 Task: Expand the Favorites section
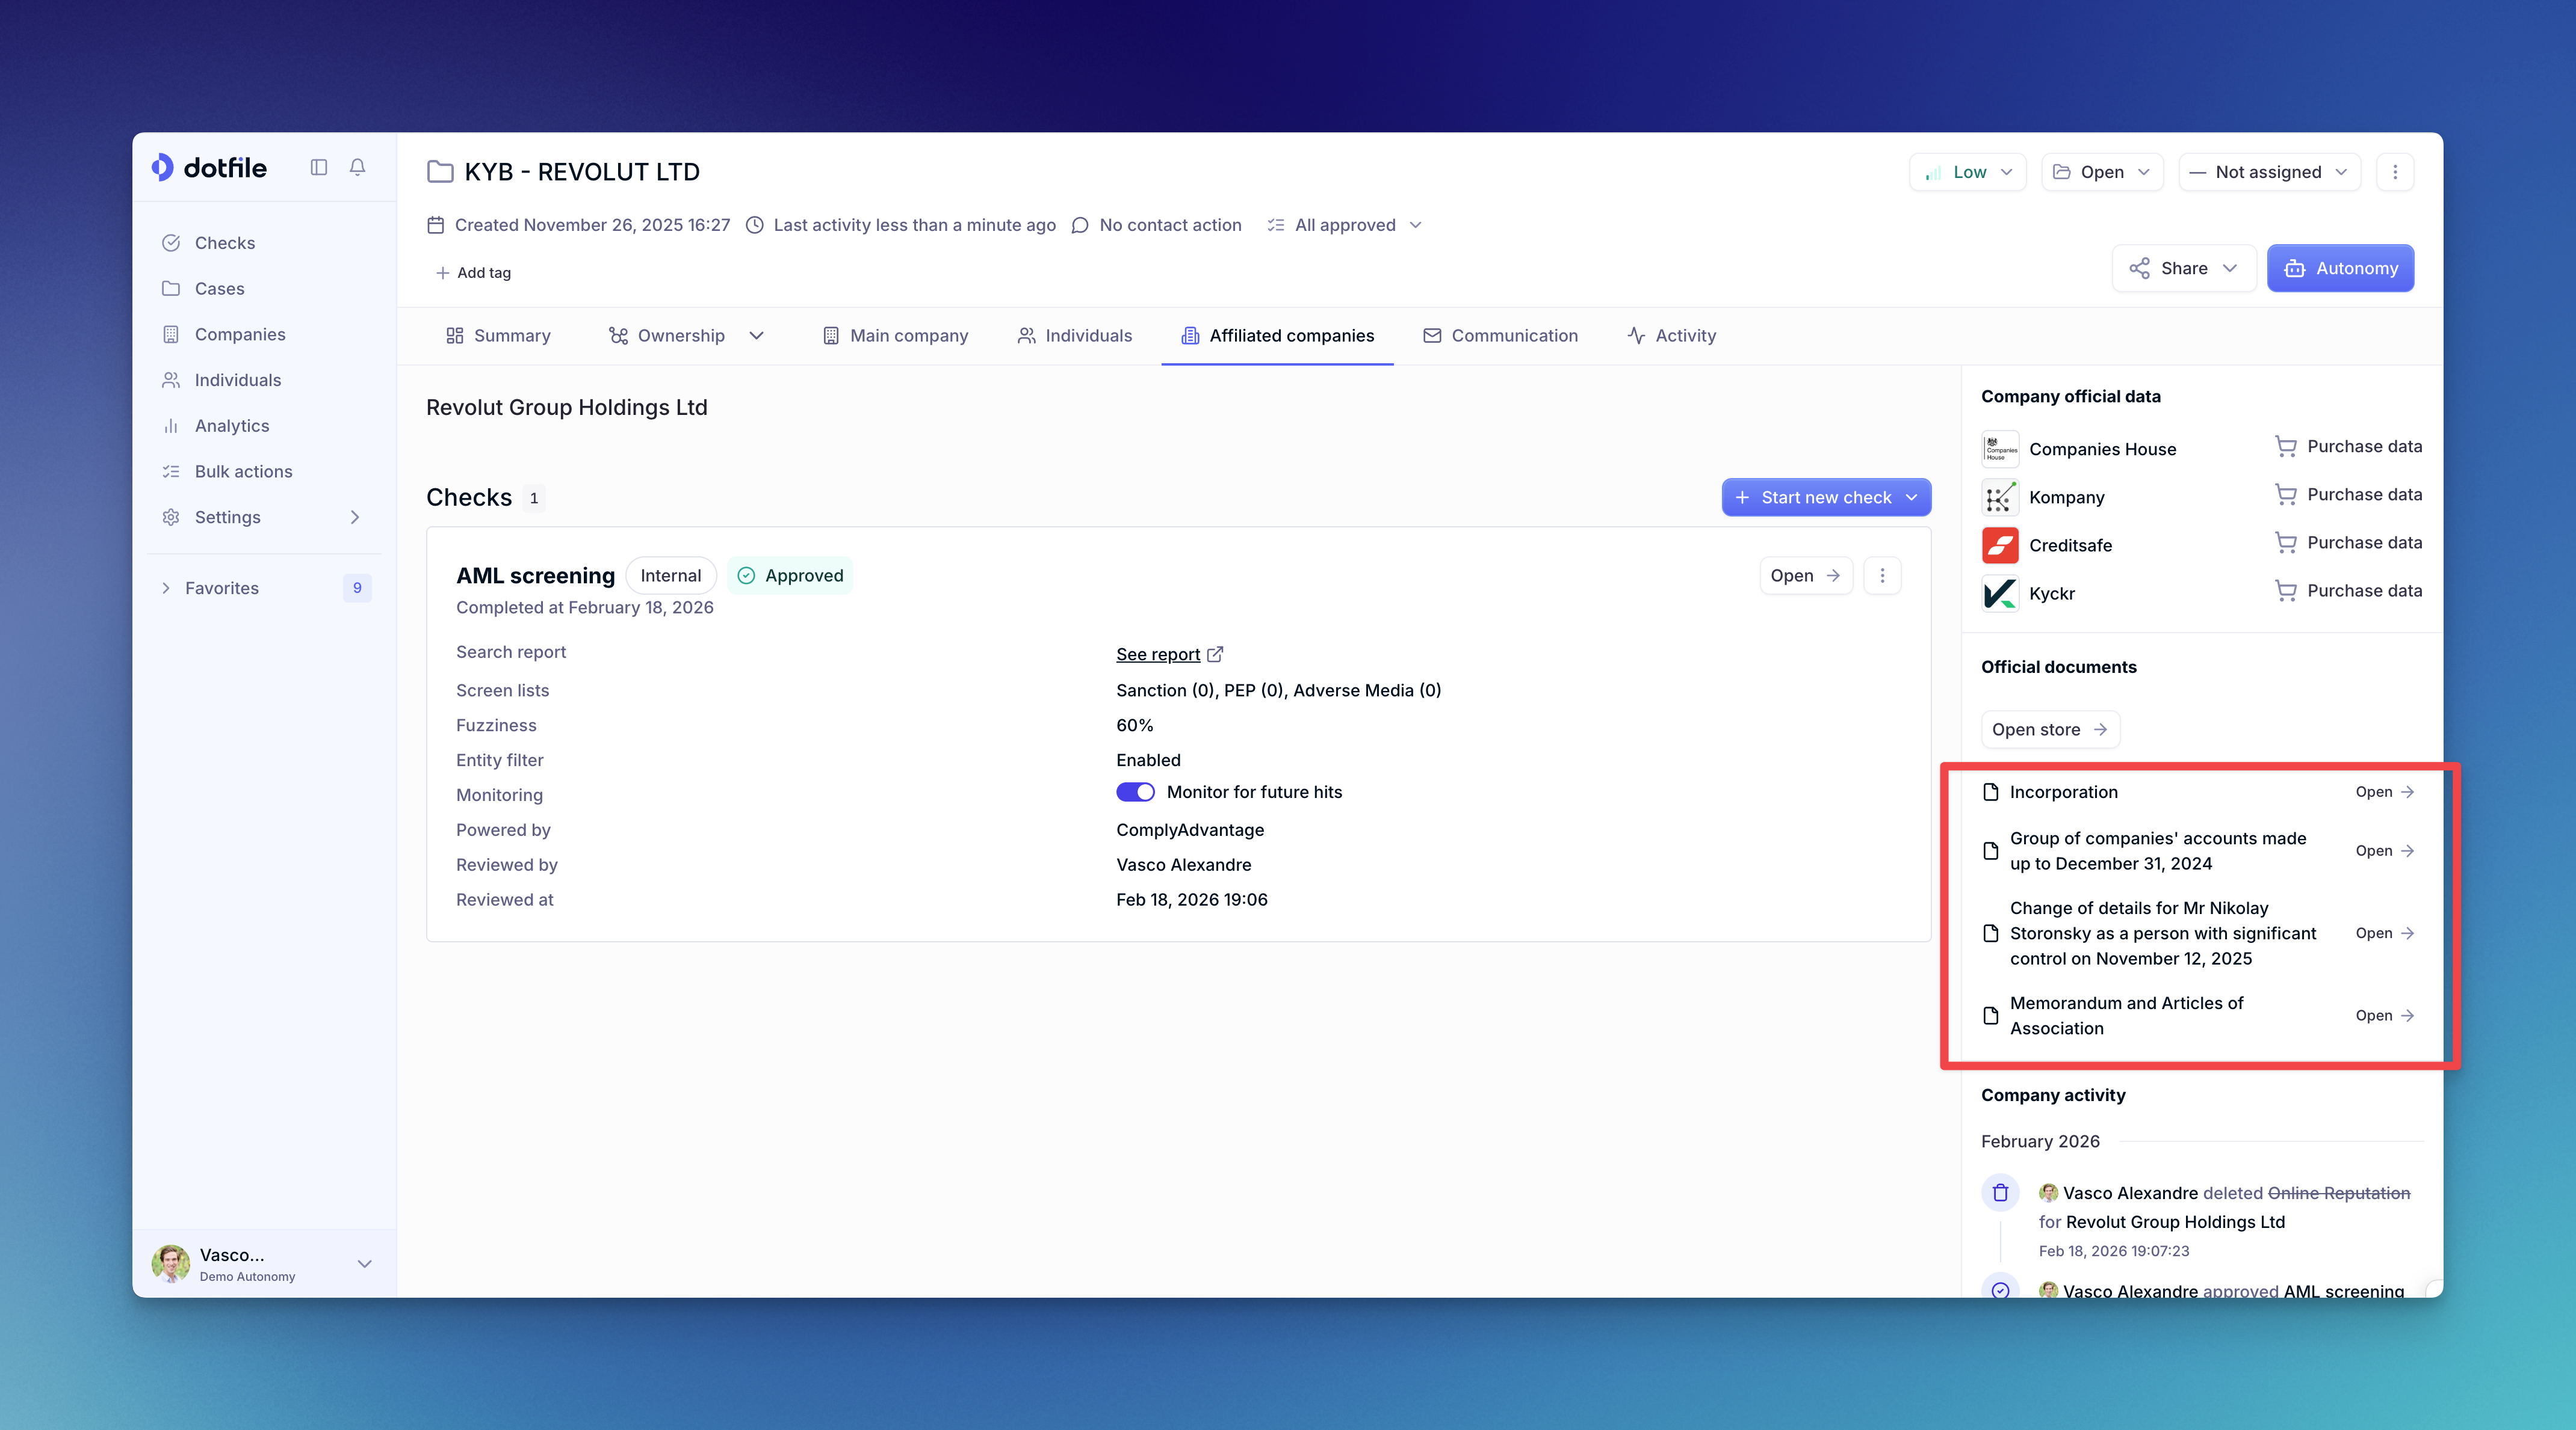click(x=166, y=589)
